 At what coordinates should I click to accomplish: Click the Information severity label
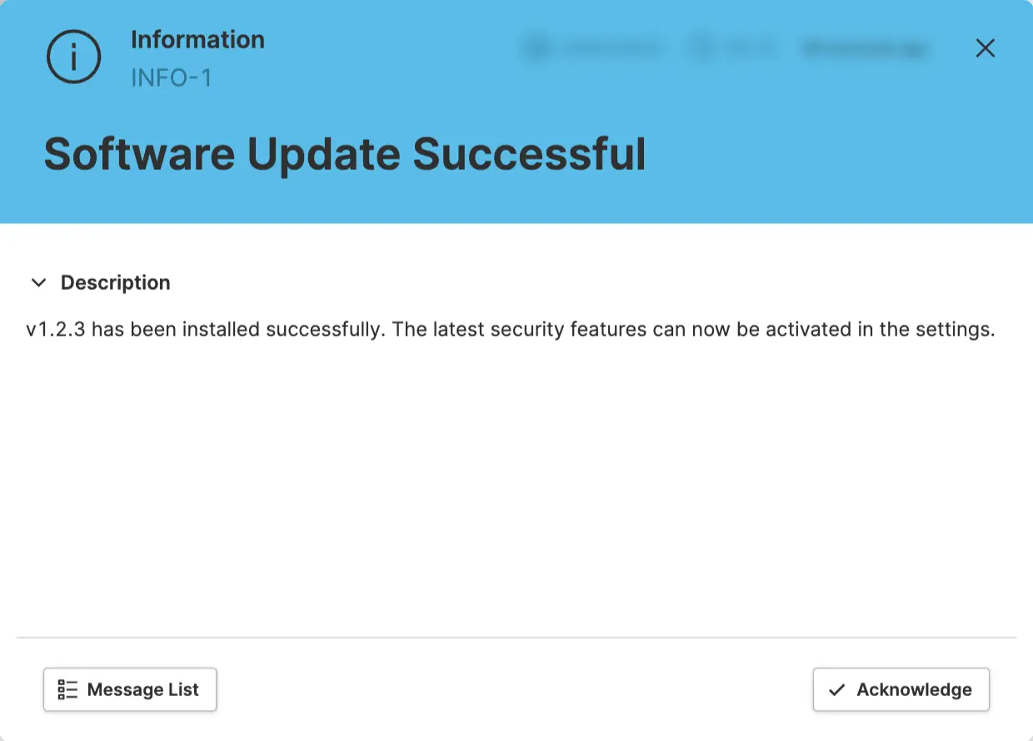[x=197, y=40]
